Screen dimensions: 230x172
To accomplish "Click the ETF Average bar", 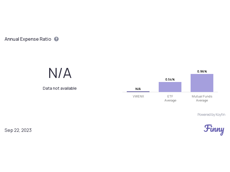I will 170,87.
